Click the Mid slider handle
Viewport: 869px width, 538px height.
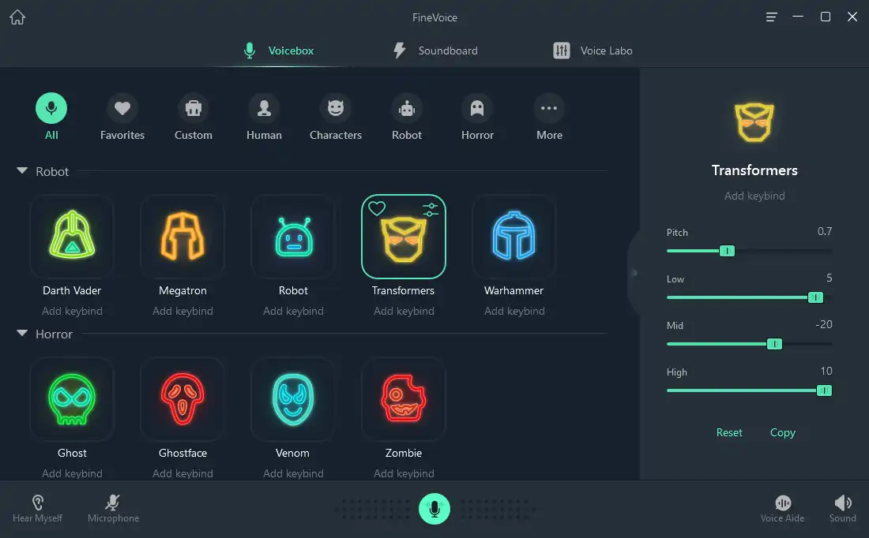[774, 344]
